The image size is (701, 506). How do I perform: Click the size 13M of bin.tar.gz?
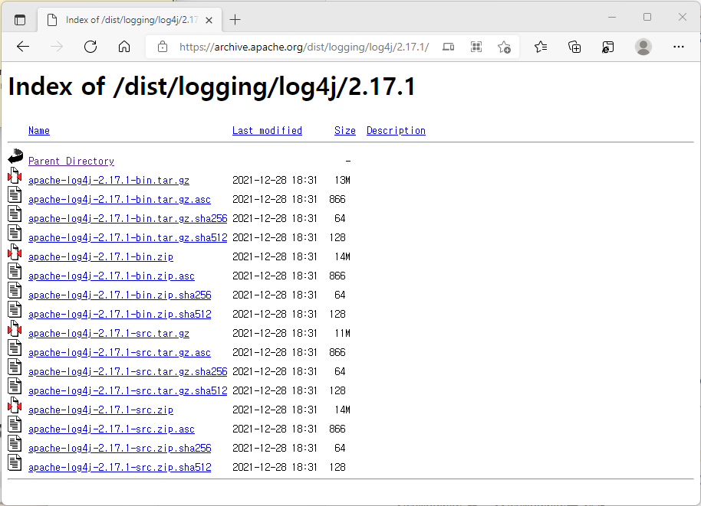[x=343, y=180]
